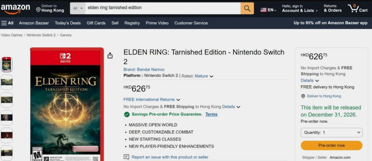Open the All hamburger menu
Image resolution: width=372 pixels, height=161 pixels.
(7, 23)
